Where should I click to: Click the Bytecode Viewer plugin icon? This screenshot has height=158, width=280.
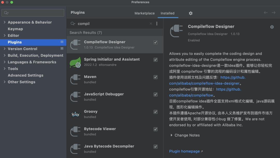pyautogui.click(x=75, y=131)
